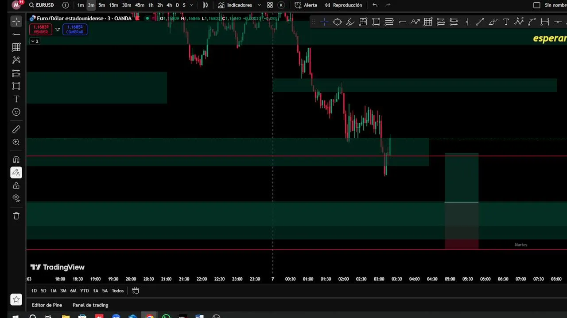Image resolution: width=567 pixels, height=318 pixels.
Task: Select the 30m timeframe
Action: 127,5
